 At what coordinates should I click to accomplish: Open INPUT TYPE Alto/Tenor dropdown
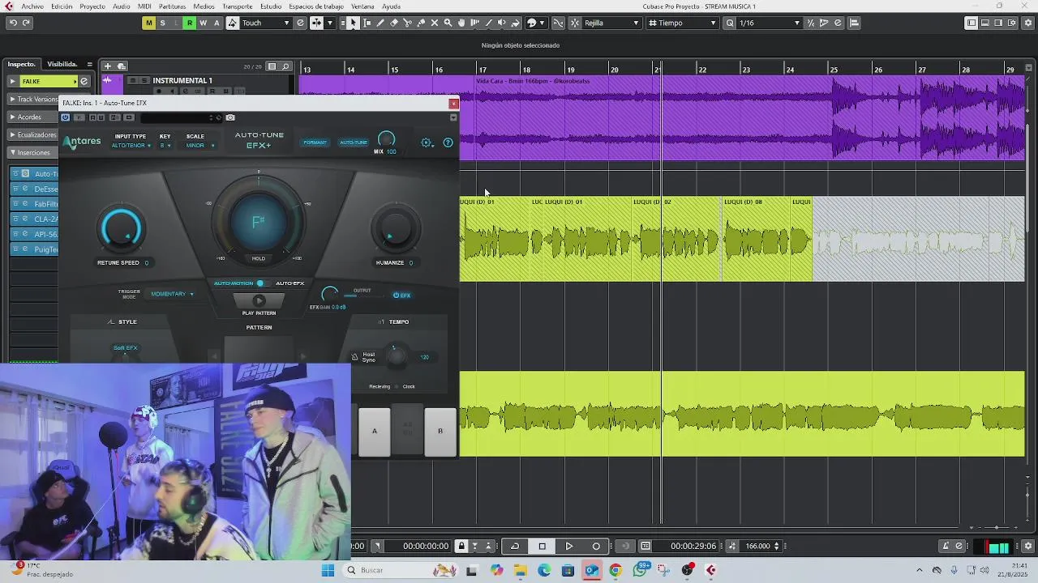coord(131,146)
